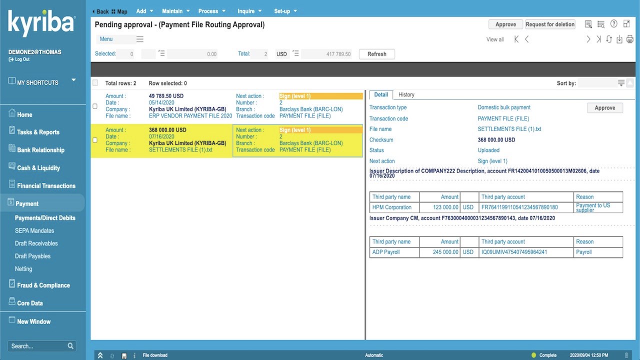Open the currency list icon next to USD
The height and width of the screenshot is (360, 640).
pos(295,53)
